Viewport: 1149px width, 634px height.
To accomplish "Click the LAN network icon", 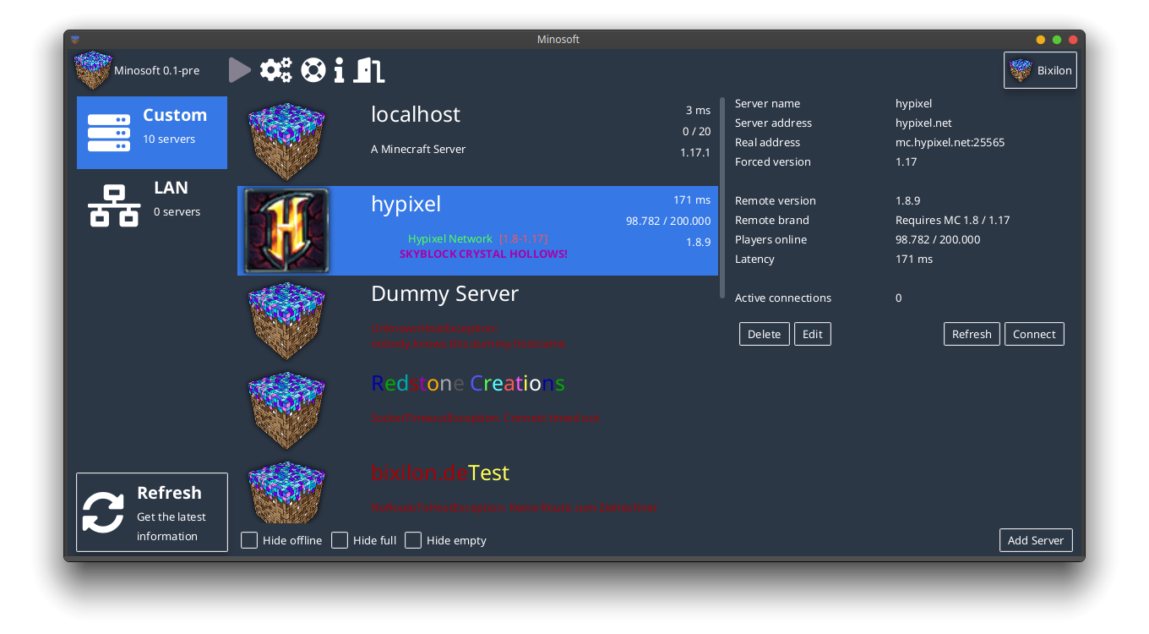I will pos(113,205).
